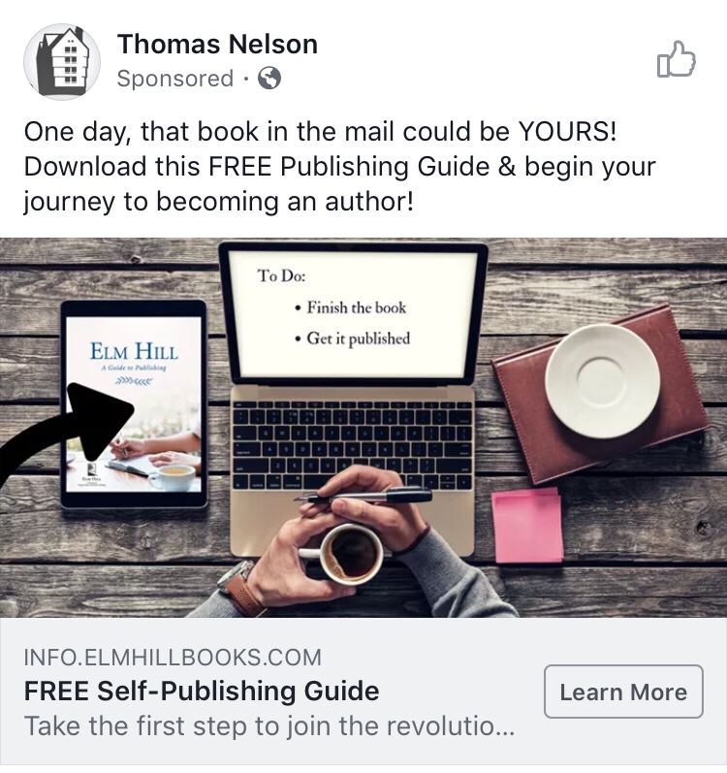Click the globe public-audience icon
Image resolution: width=727 pixels, height=773 pixels.
pos(269,78)
